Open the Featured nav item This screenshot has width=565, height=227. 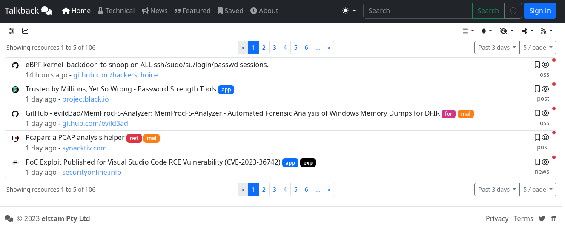(192, 11)
